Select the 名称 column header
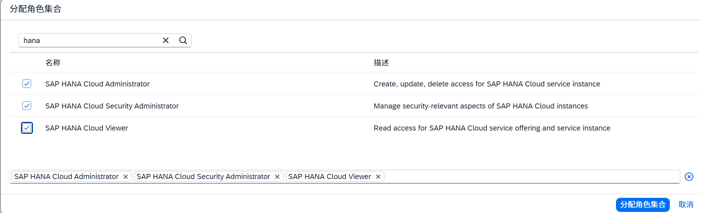The width and height of the screenshot is (701, 213). pos(53,63)
